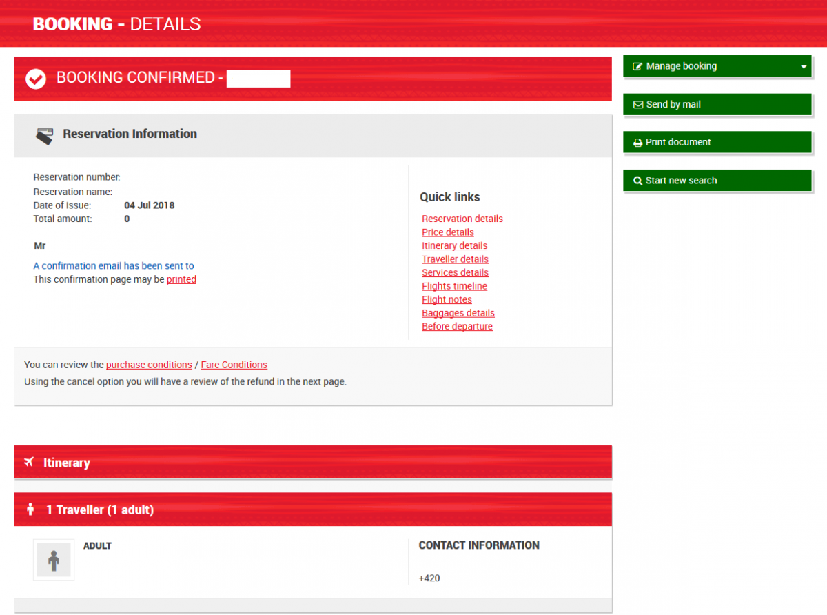
Task: Click the envelope icon on Send by mail
Action: point(637,105)
